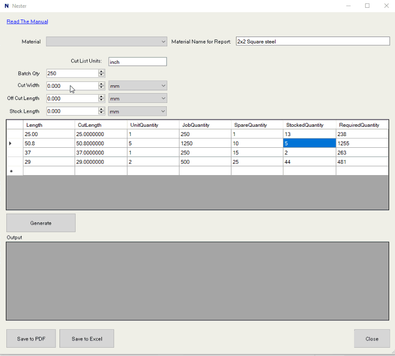Image resolution: width=395 pixels, height=356 pixels.
Task: Select the CutLength cell 29.0000000
Action: (101, 162)
